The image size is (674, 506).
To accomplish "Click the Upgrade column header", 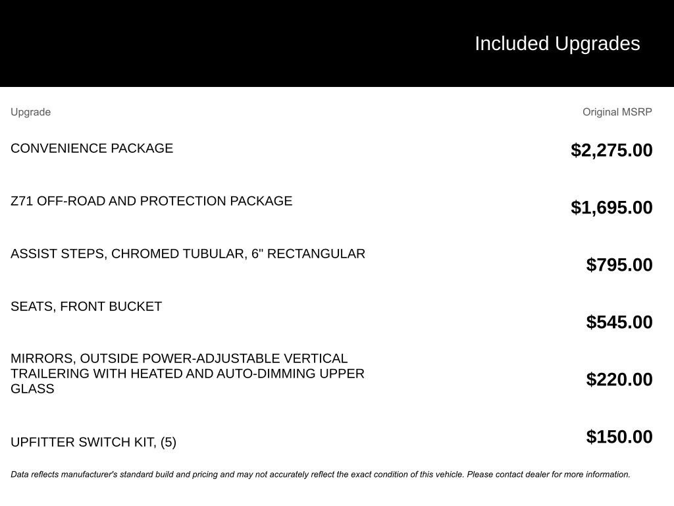I will [30, 112].
